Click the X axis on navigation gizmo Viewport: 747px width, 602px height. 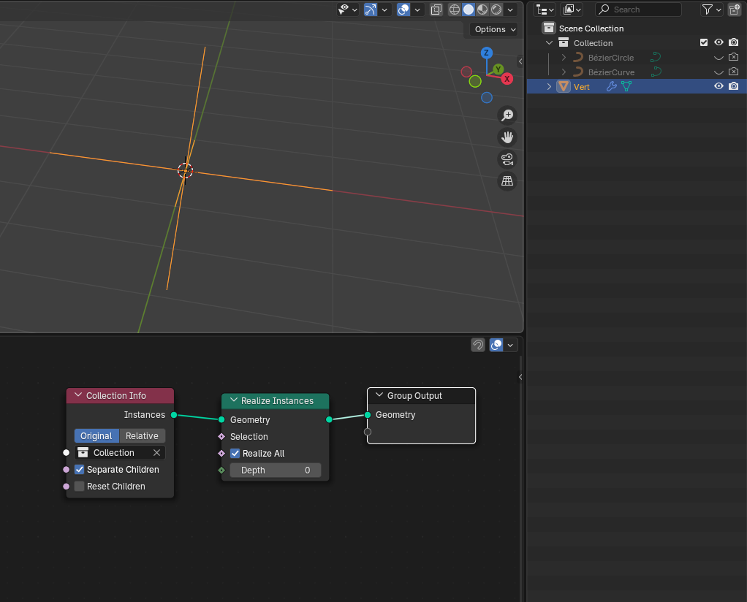pyautogui.click(x=507, y=79)
